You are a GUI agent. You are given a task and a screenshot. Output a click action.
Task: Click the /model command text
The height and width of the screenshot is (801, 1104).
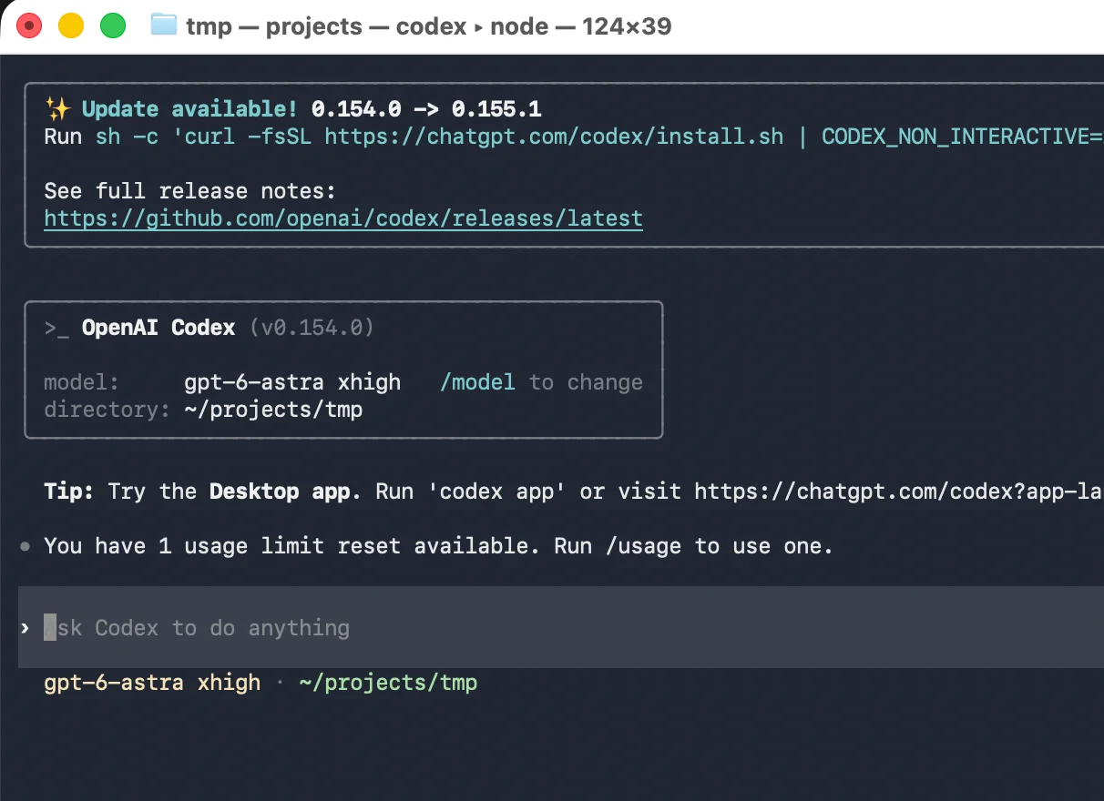point(477,382)
